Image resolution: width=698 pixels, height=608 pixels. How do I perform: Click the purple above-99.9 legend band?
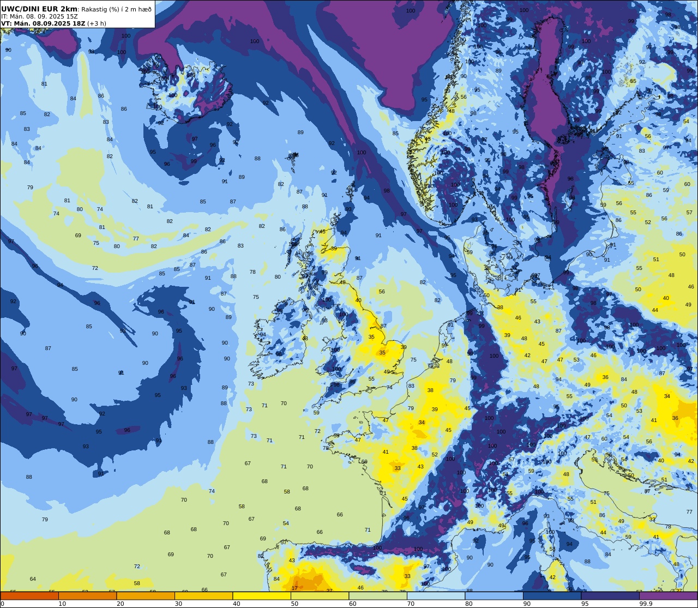668,595
